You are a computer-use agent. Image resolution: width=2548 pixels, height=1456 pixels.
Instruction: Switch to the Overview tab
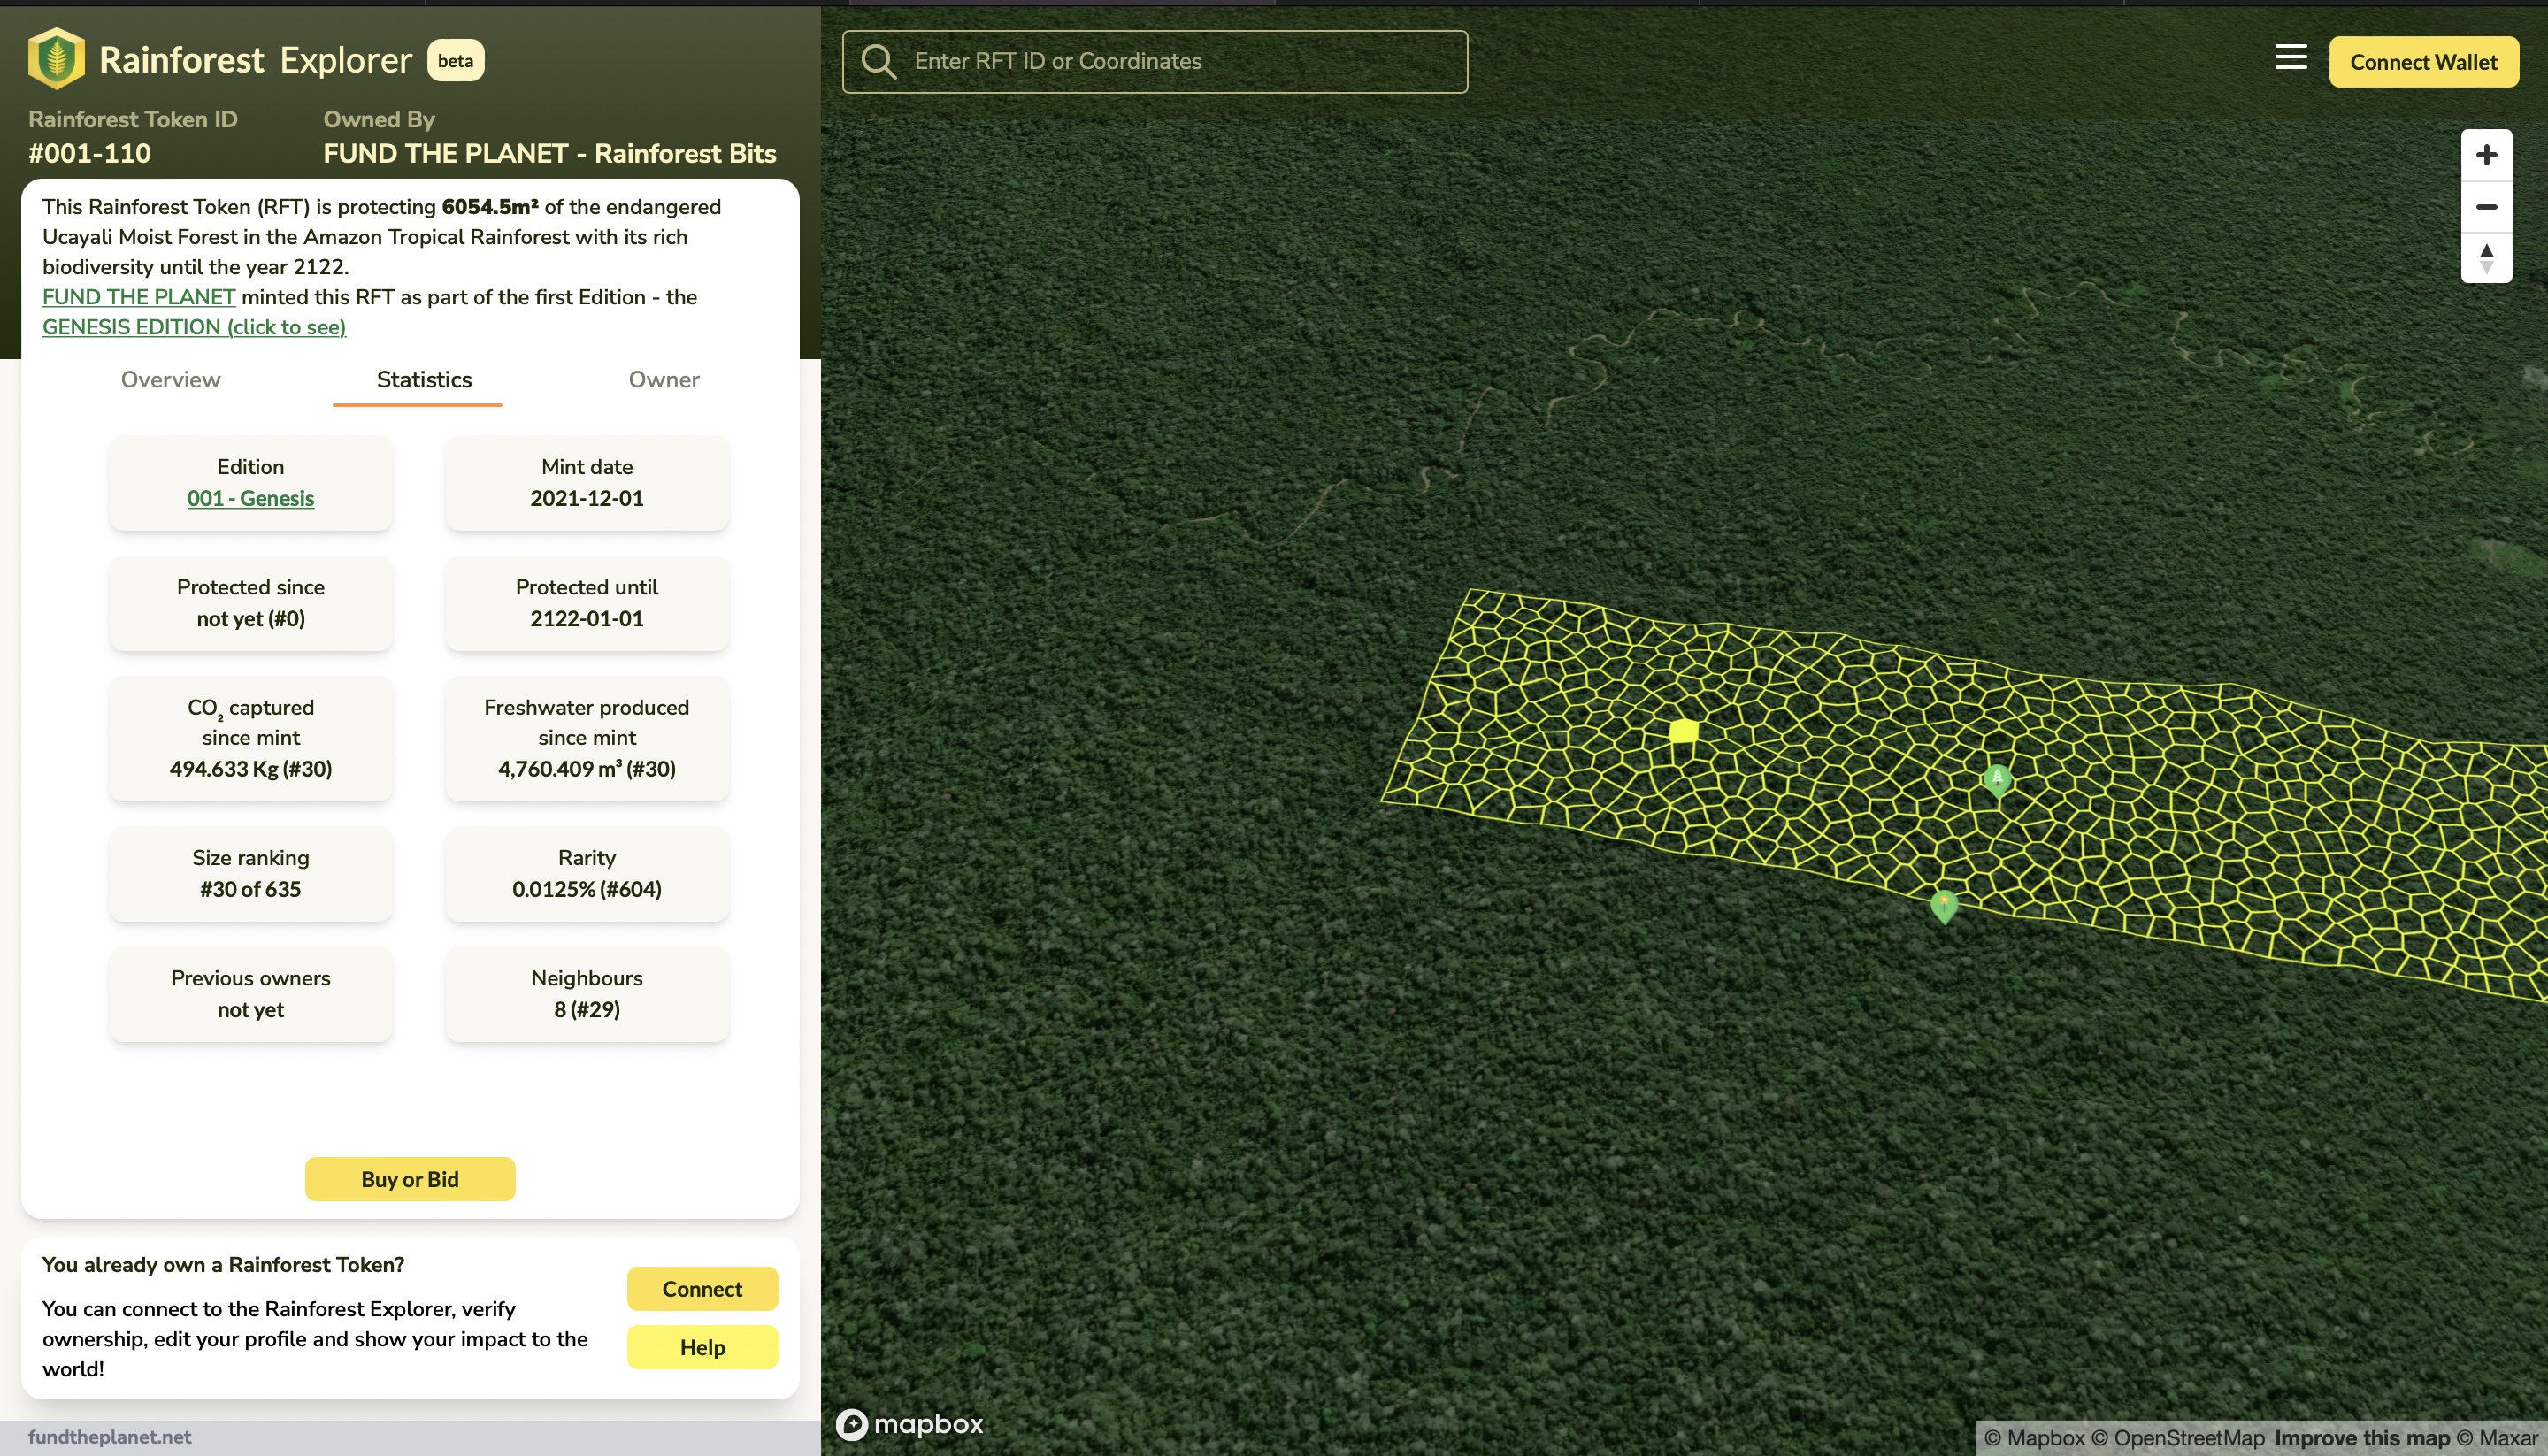[170, 380]
